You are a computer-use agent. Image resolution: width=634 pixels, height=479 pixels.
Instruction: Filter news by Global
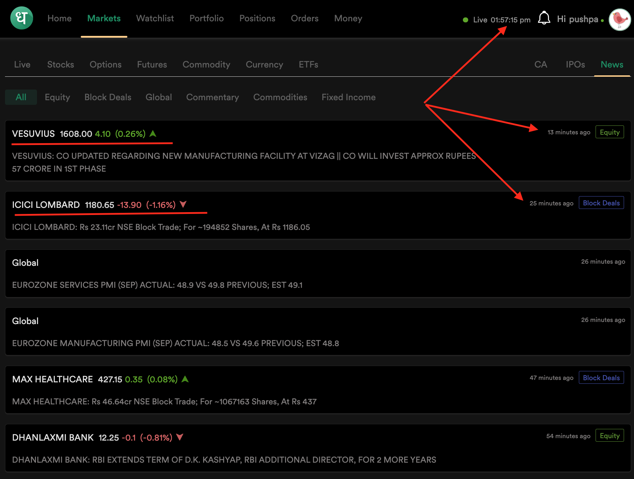click(159, 97)
